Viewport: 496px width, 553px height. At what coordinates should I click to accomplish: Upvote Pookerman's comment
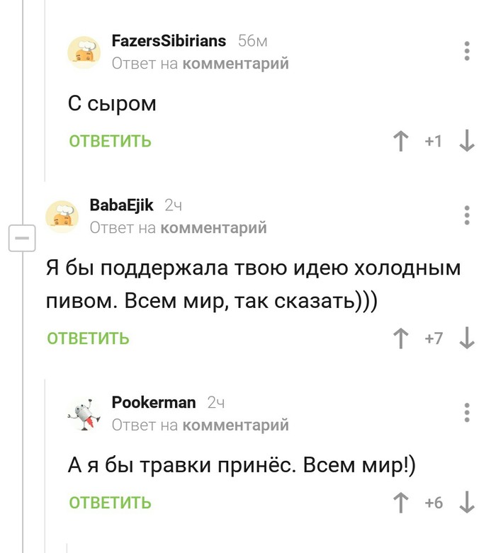tap(402, 503)
